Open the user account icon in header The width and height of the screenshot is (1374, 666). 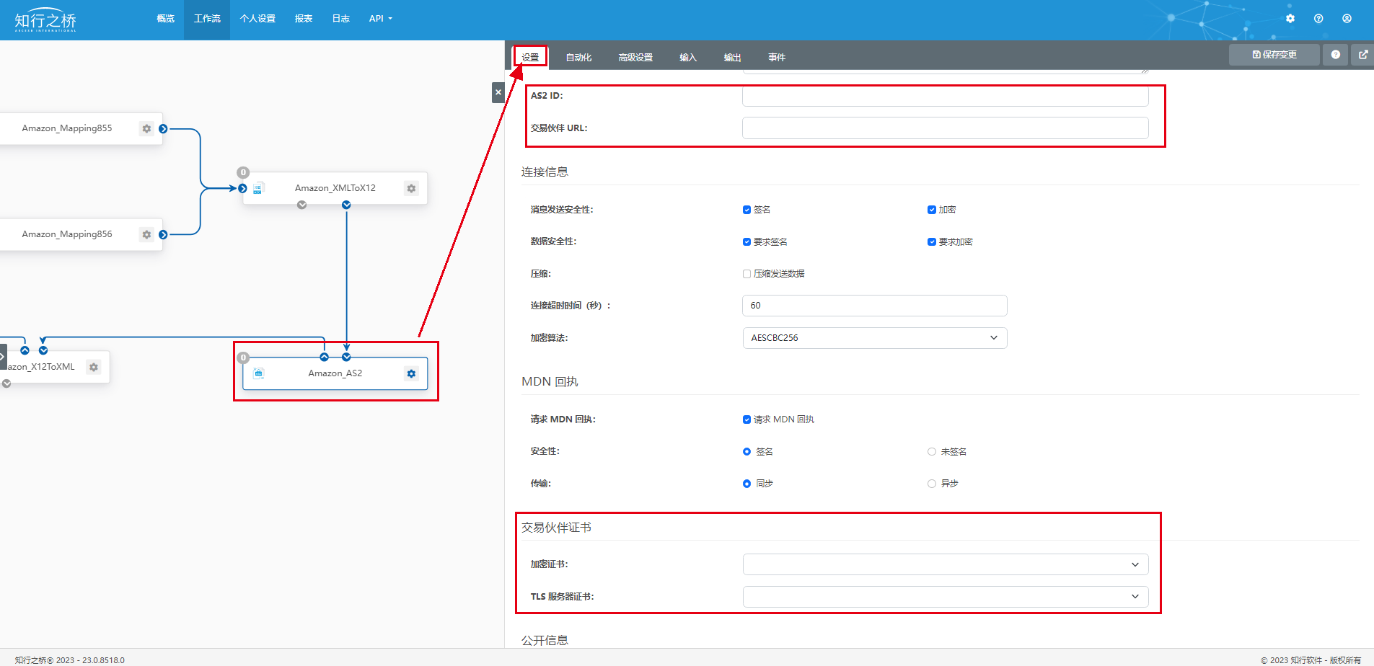[x=1347, y=19]
